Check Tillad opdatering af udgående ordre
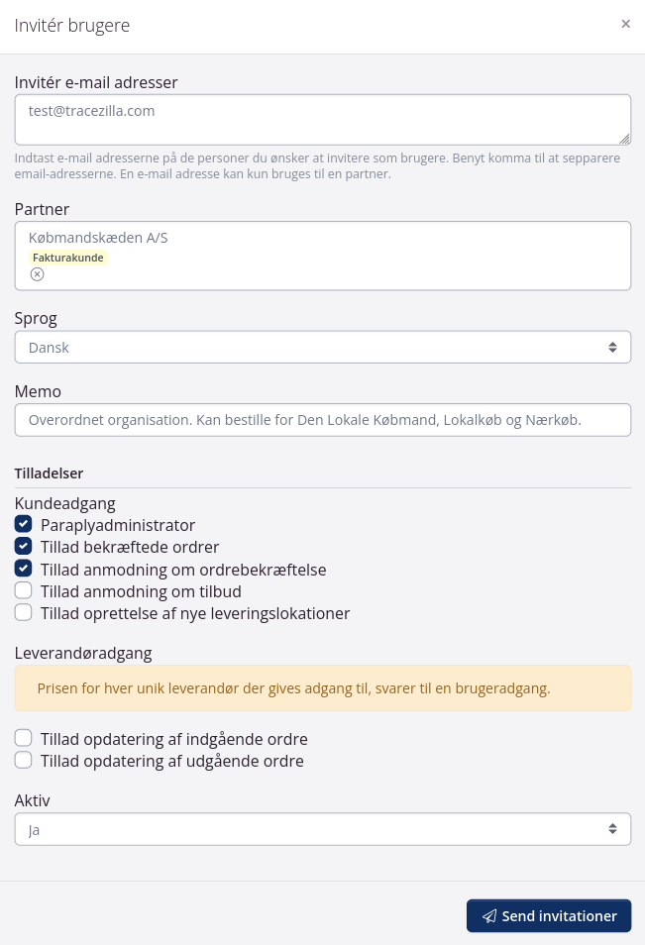This screenshot has height=945, width=645. point(24,761)
